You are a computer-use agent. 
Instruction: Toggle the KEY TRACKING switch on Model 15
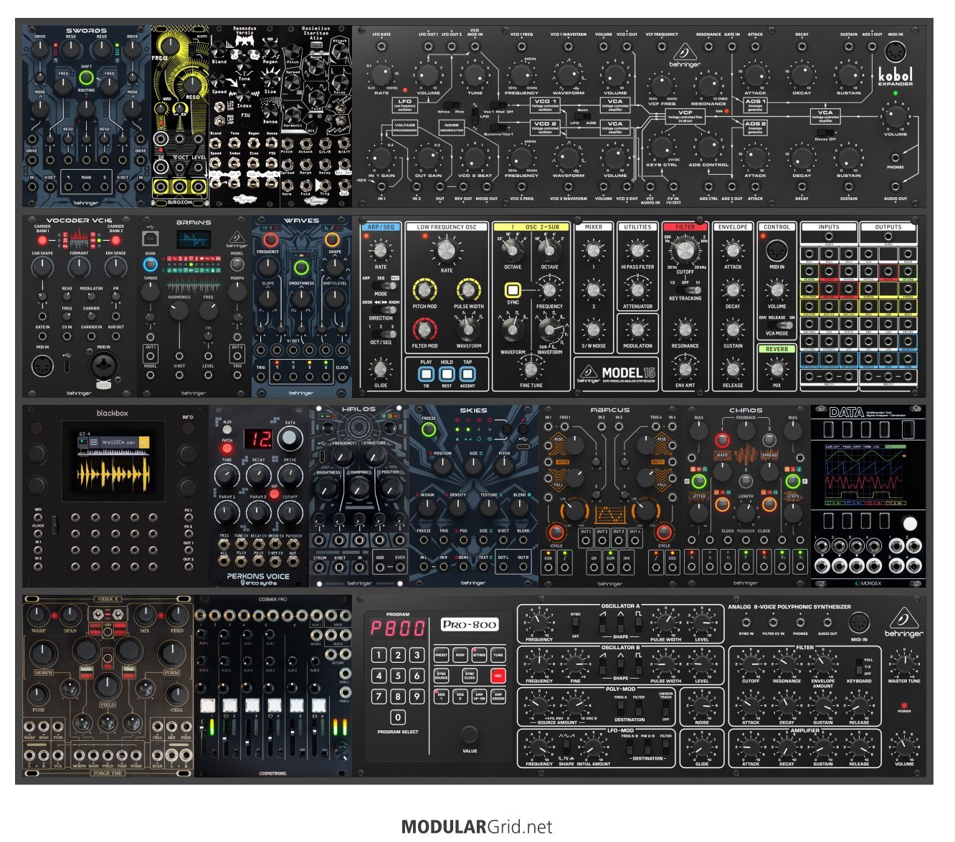[690, 290]
